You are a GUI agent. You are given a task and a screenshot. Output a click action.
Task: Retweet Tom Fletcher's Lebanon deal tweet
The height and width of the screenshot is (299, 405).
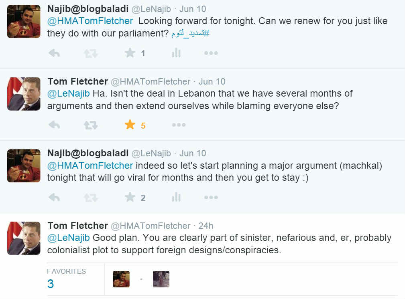click(x=91, y=125)
